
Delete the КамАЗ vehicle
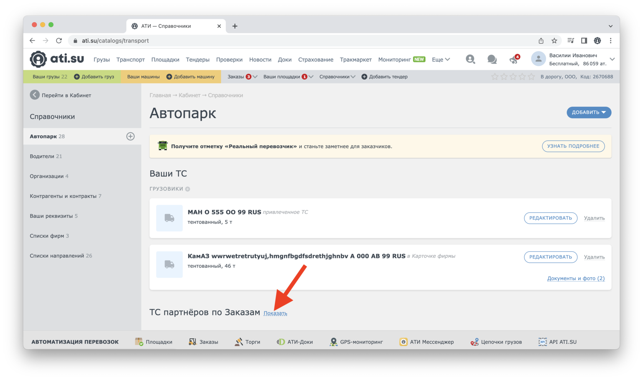594,257
